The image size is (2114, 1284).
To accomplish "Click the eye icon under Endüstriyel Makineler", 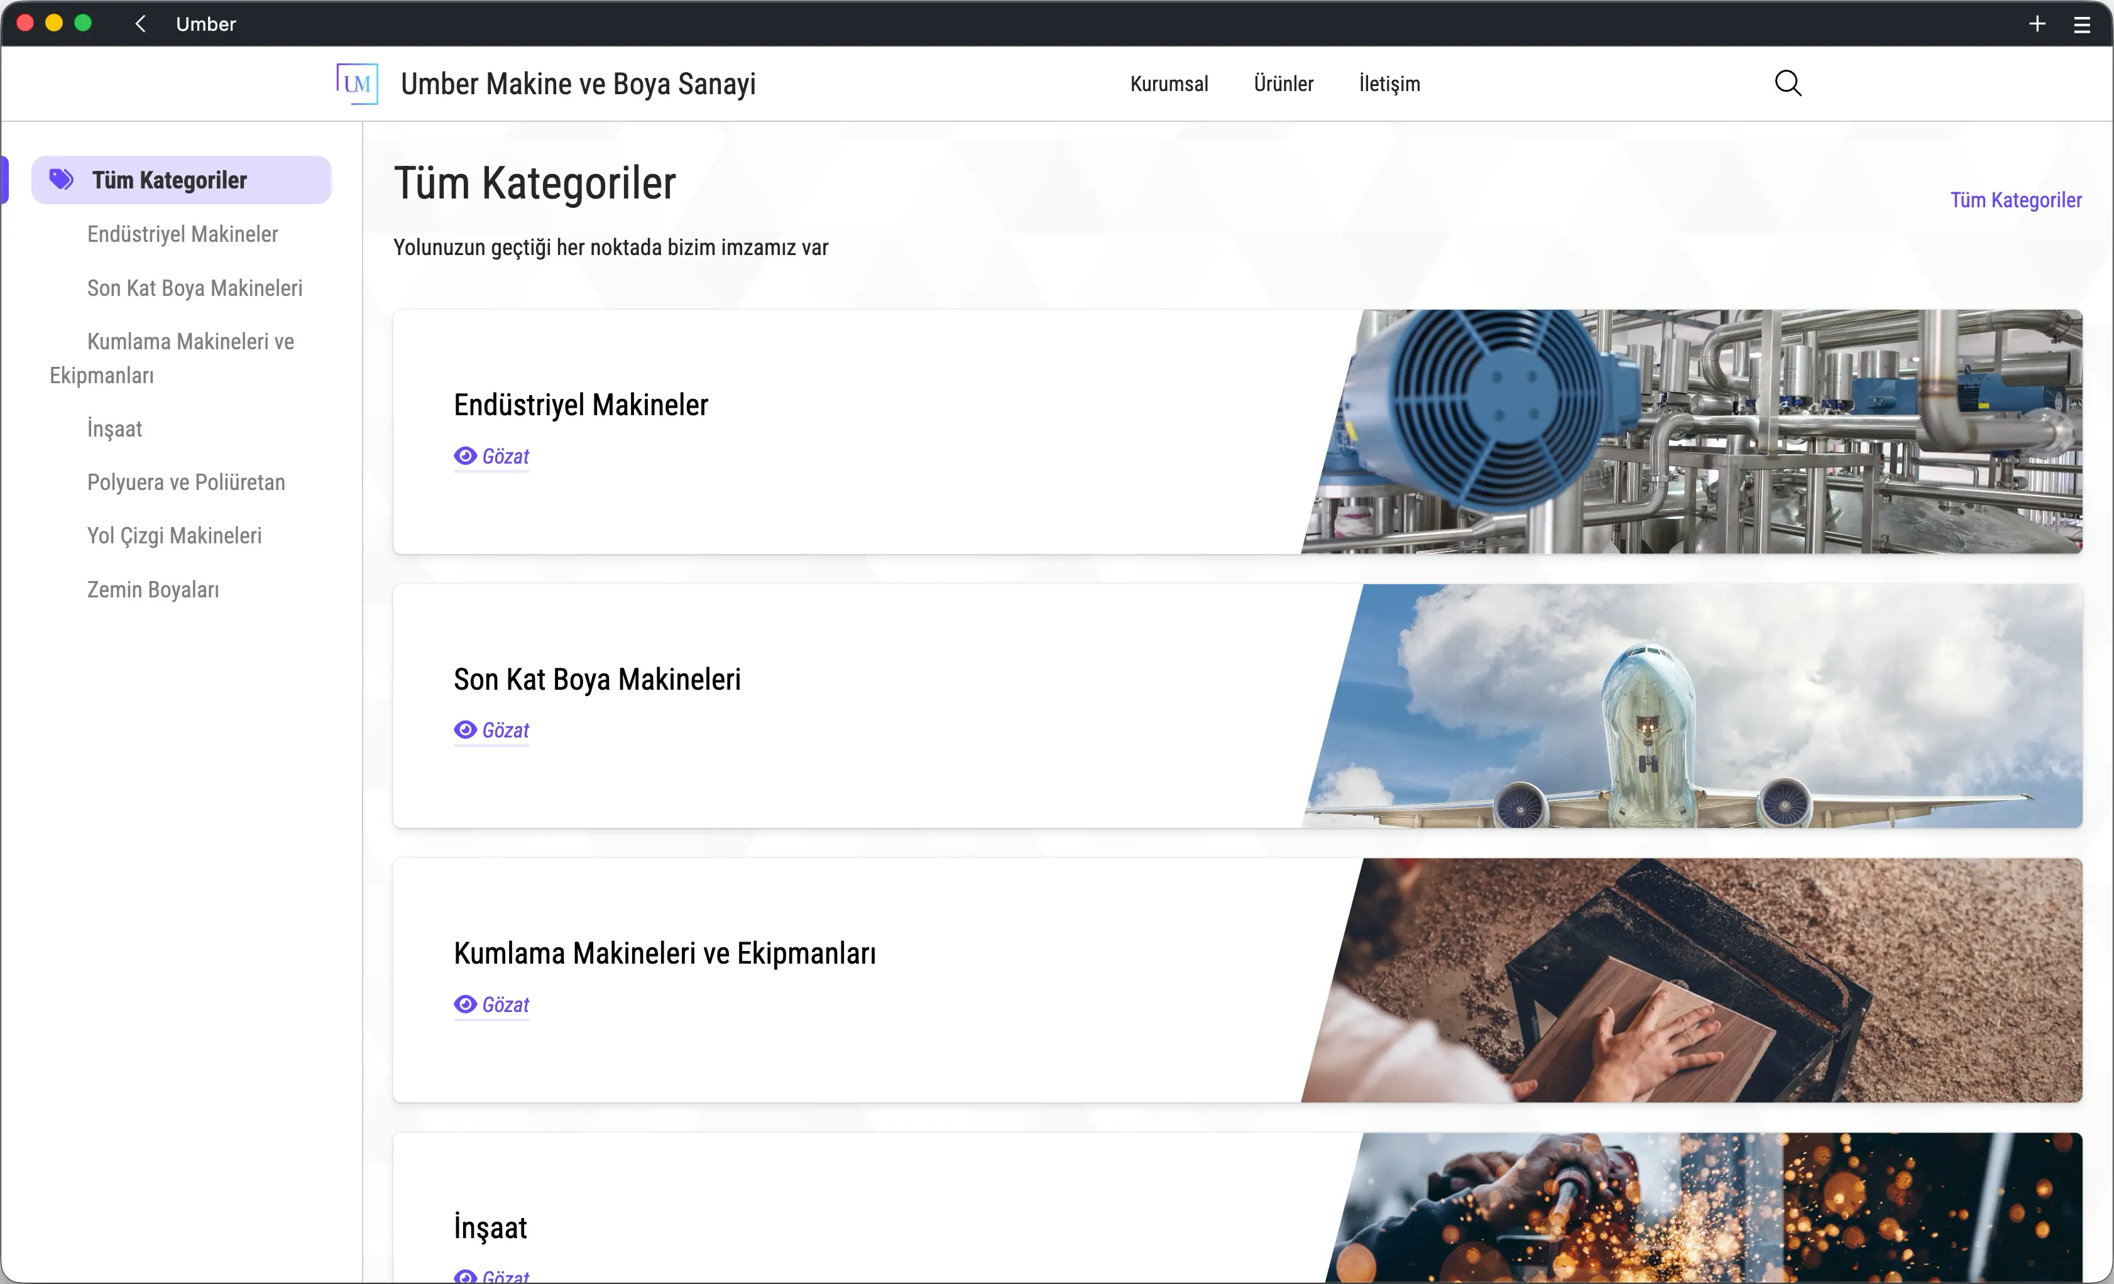I will (x=465, y=455).
